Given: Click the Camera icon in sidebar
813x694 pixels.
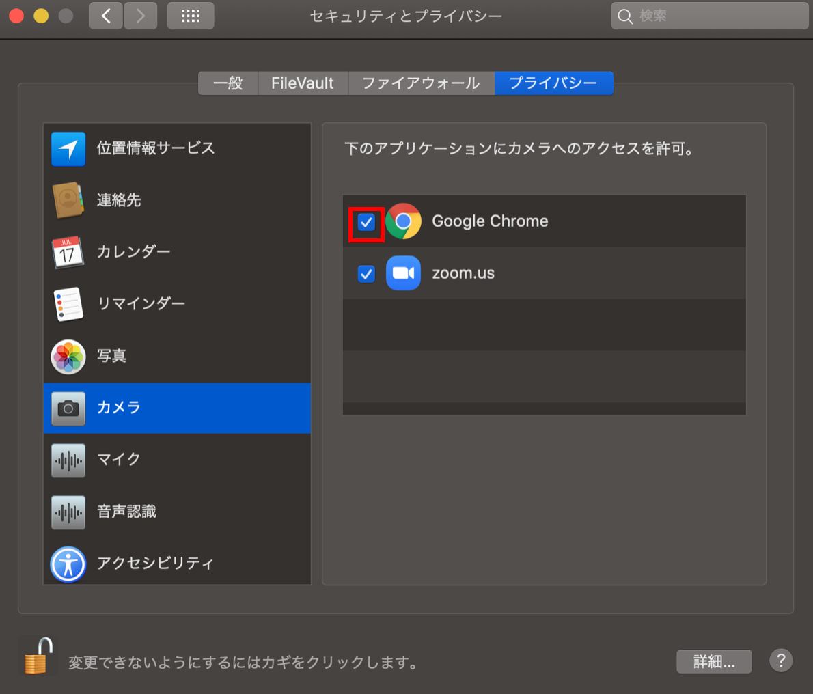Looking at the screenshot, I should (68, 408).
